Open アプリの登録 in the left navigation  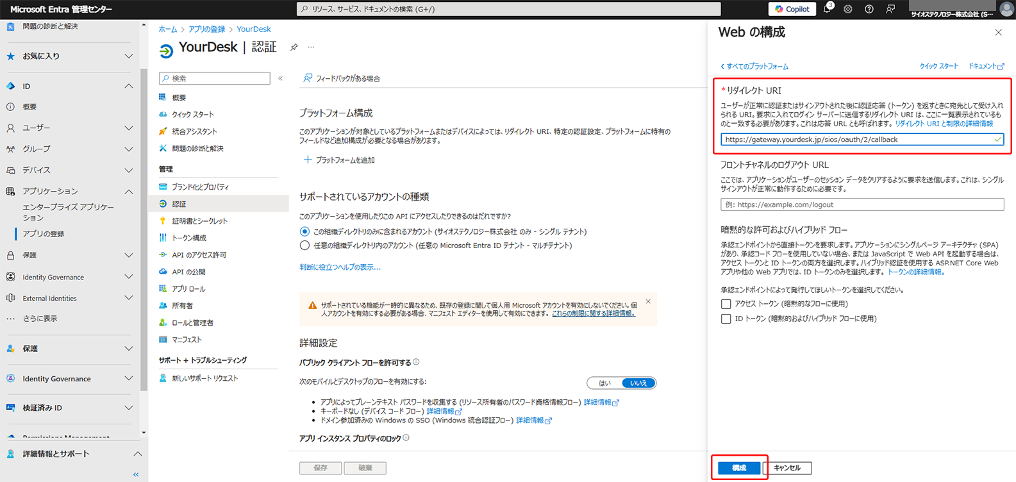coord(44,233)
